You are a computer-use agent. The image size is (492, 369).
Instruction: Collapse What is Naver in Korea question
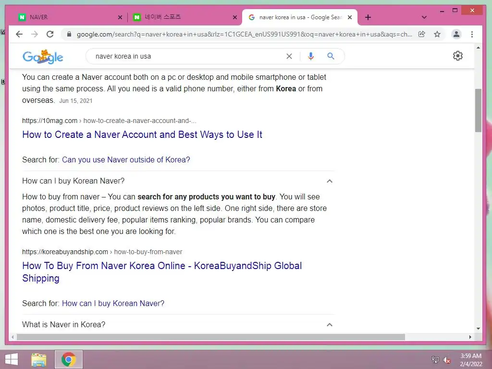pyautogui.click(x=178, y=325)
